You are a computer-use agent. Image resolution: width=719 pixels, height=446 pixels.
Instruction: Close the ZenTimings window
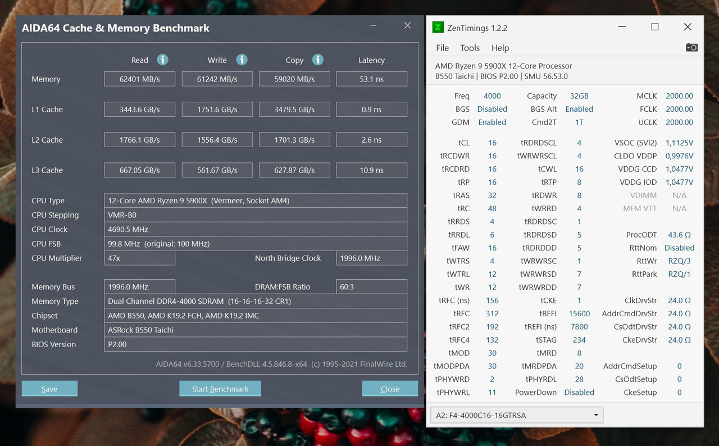(x=688, y=27)
